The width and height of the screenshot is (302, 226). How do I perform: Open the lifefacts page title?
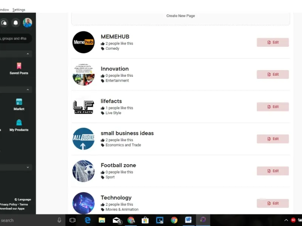(111, 101)
